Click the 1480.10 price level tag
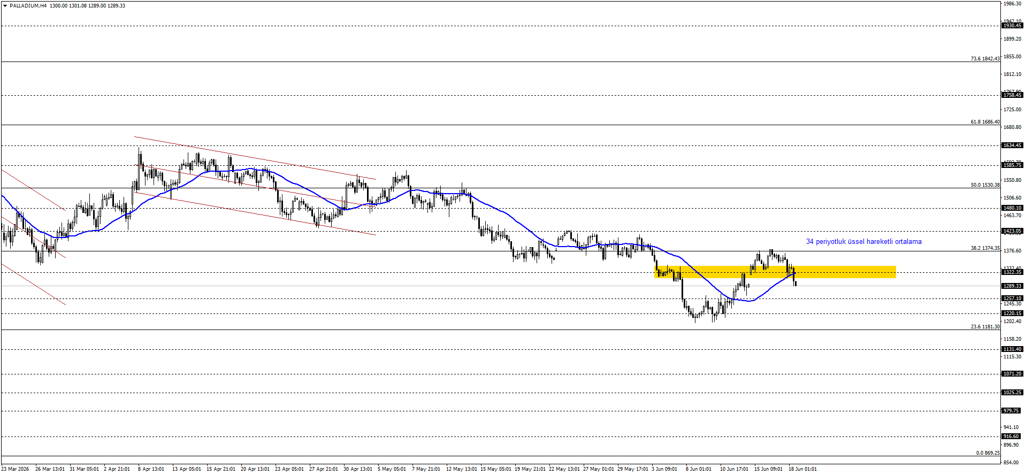This screenshot has height=475, width=1025. [x=1012, y=208]
